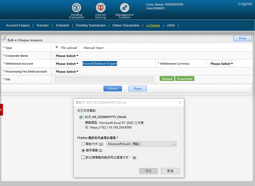Click the Internet Banking icon
This screenshot has width=255, height=186.
(x=100, y=8)
